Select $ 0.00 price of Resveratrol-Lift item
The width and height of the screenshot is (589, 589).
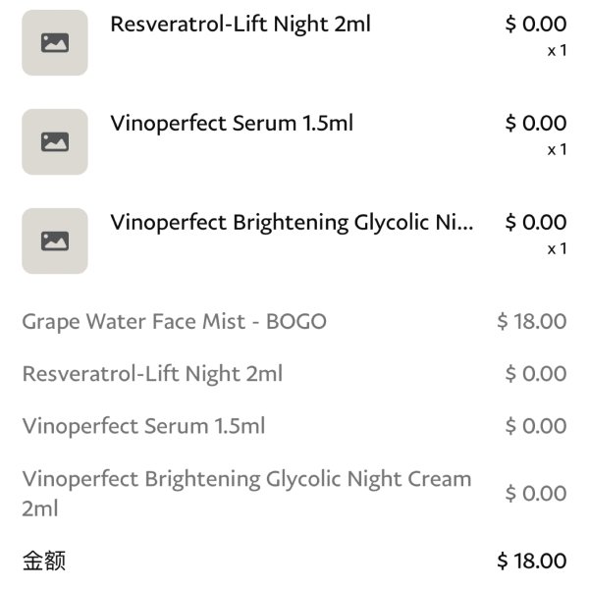pyautogui.click(x=536, y=24)
